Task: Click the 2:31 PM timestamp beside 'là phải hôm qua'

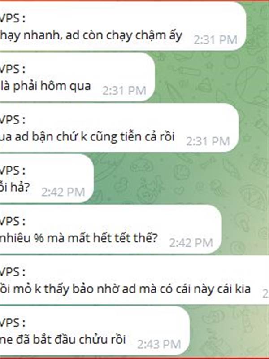Action: (124, 91)
